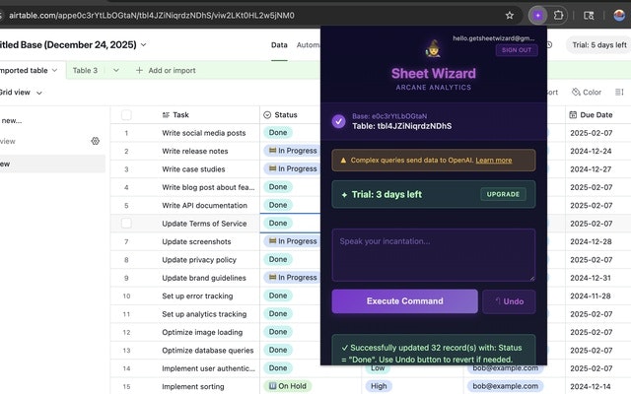Click the successfully updated 32 records message
Viewport: 631px width, 394px height.
pos(434,351)
